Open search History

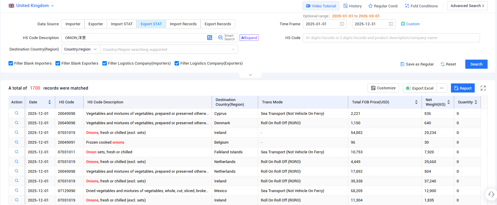point(352,6)
